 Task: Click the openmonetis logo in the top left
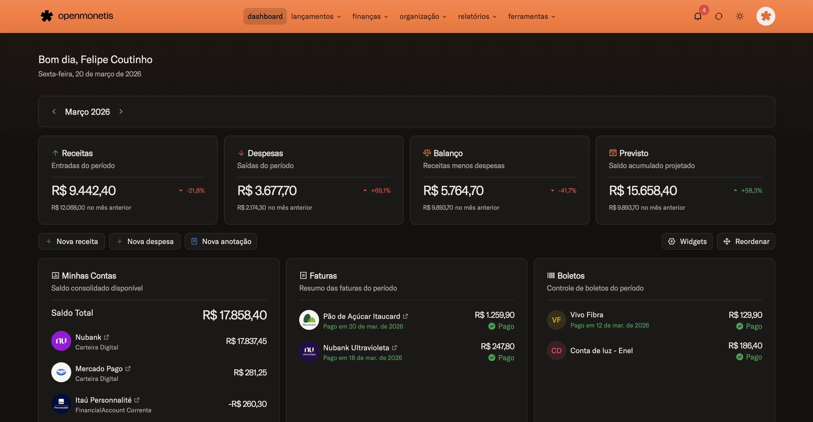(x=77, y=15)
